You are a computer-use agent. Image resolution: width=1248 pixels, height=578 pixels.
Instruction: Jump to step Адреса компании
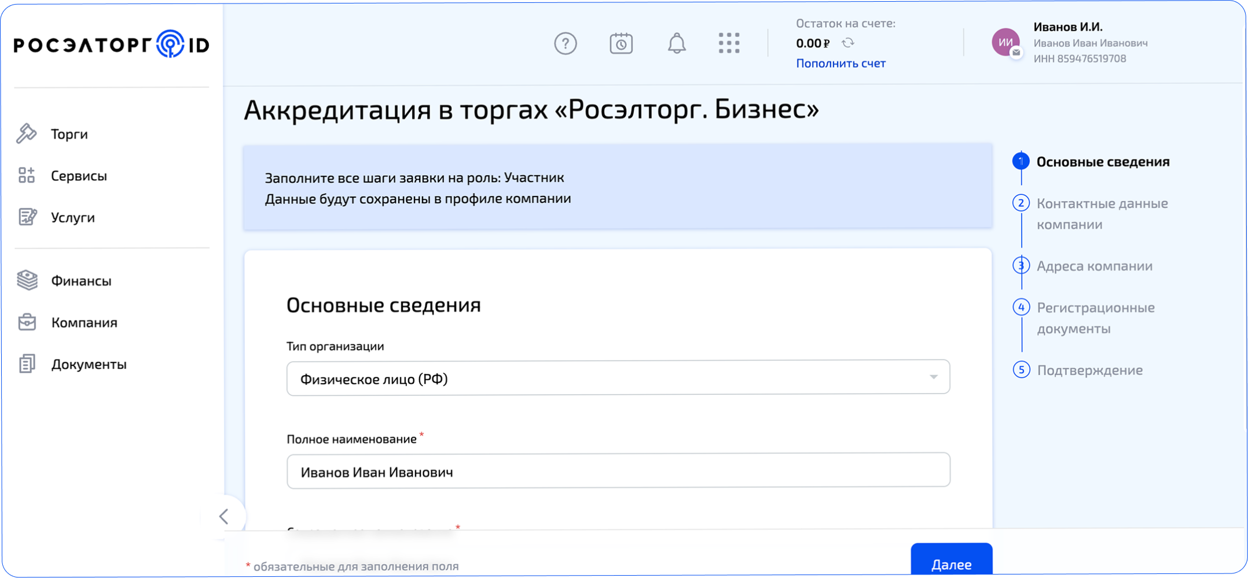click(x=1095, y=266)
